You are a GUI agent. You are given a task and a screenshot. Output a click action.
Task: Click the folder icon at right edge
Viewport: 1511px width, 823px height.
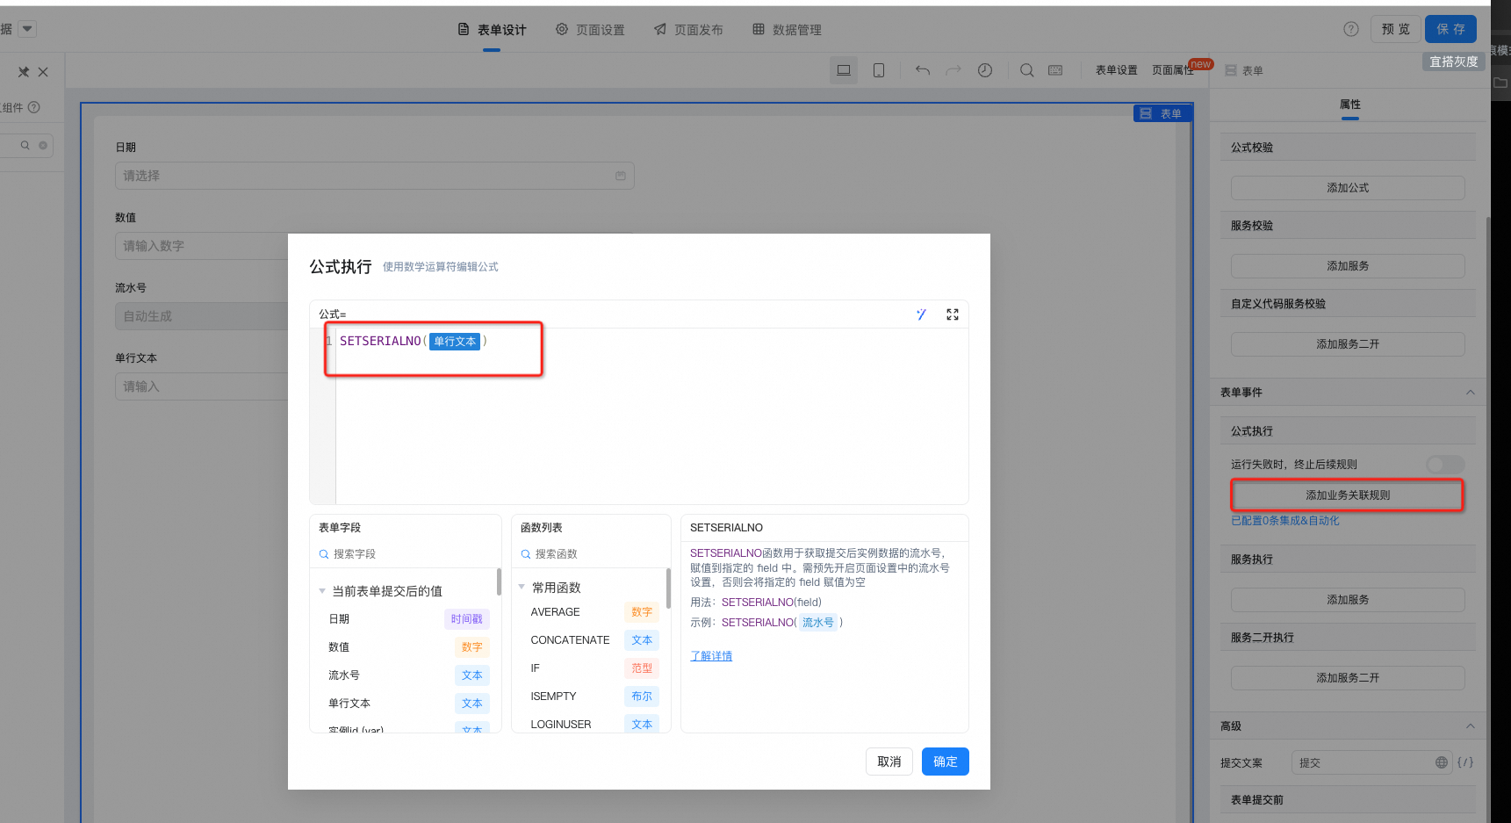click(x=1500, y=83)
